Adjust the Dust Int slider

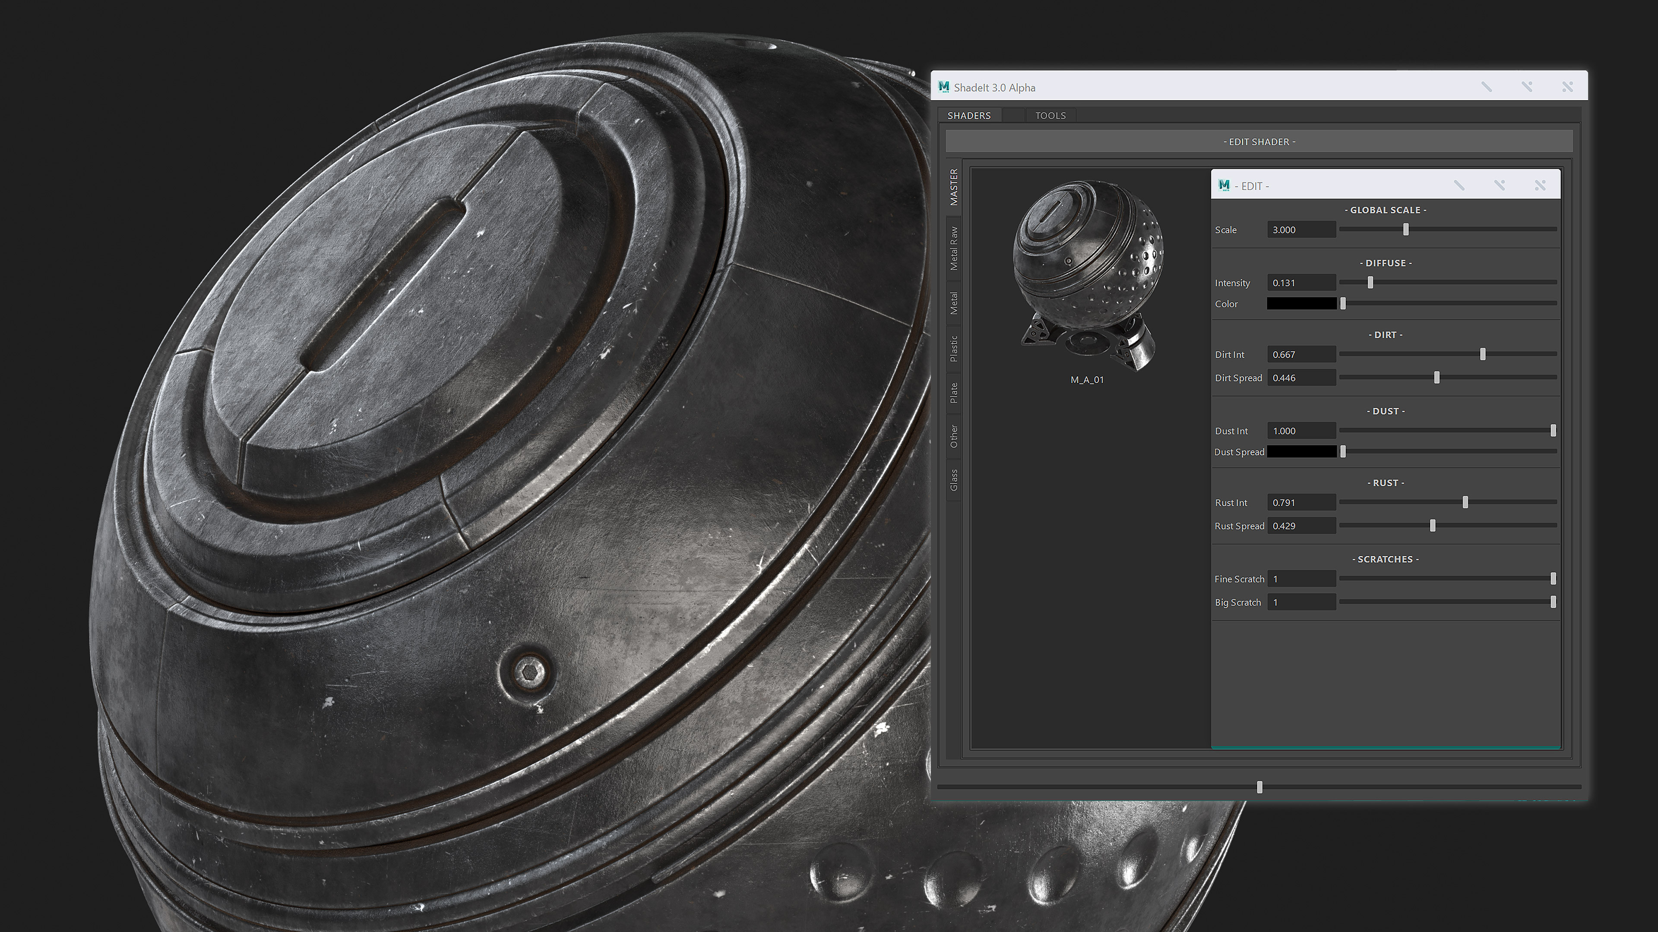click(x=1553, y=430)
